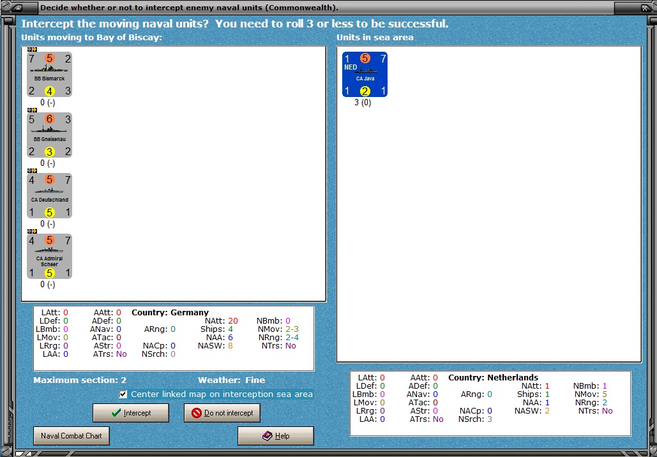Click the 'Weather: Fine' label
Screen dimensions: 657x457
click(x=231, y=380)
